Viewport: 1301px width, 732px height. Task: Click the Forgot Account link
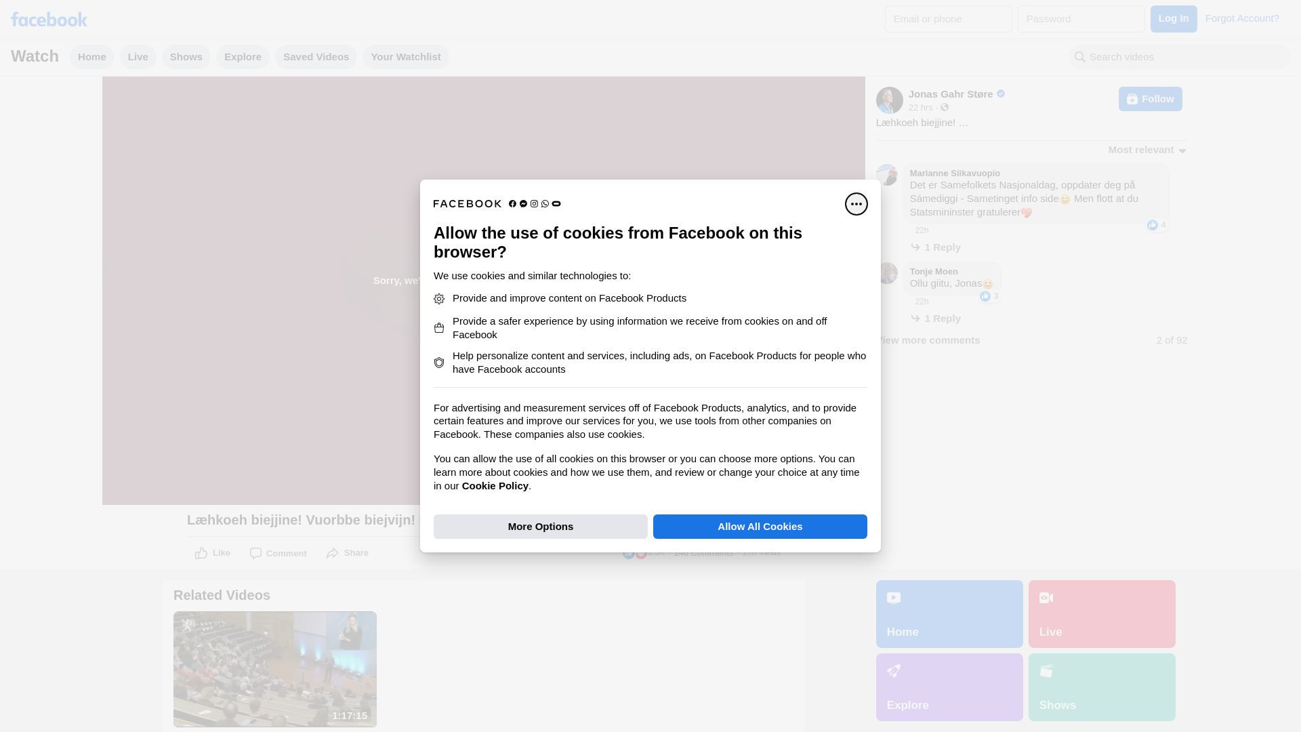[1242, 18]
